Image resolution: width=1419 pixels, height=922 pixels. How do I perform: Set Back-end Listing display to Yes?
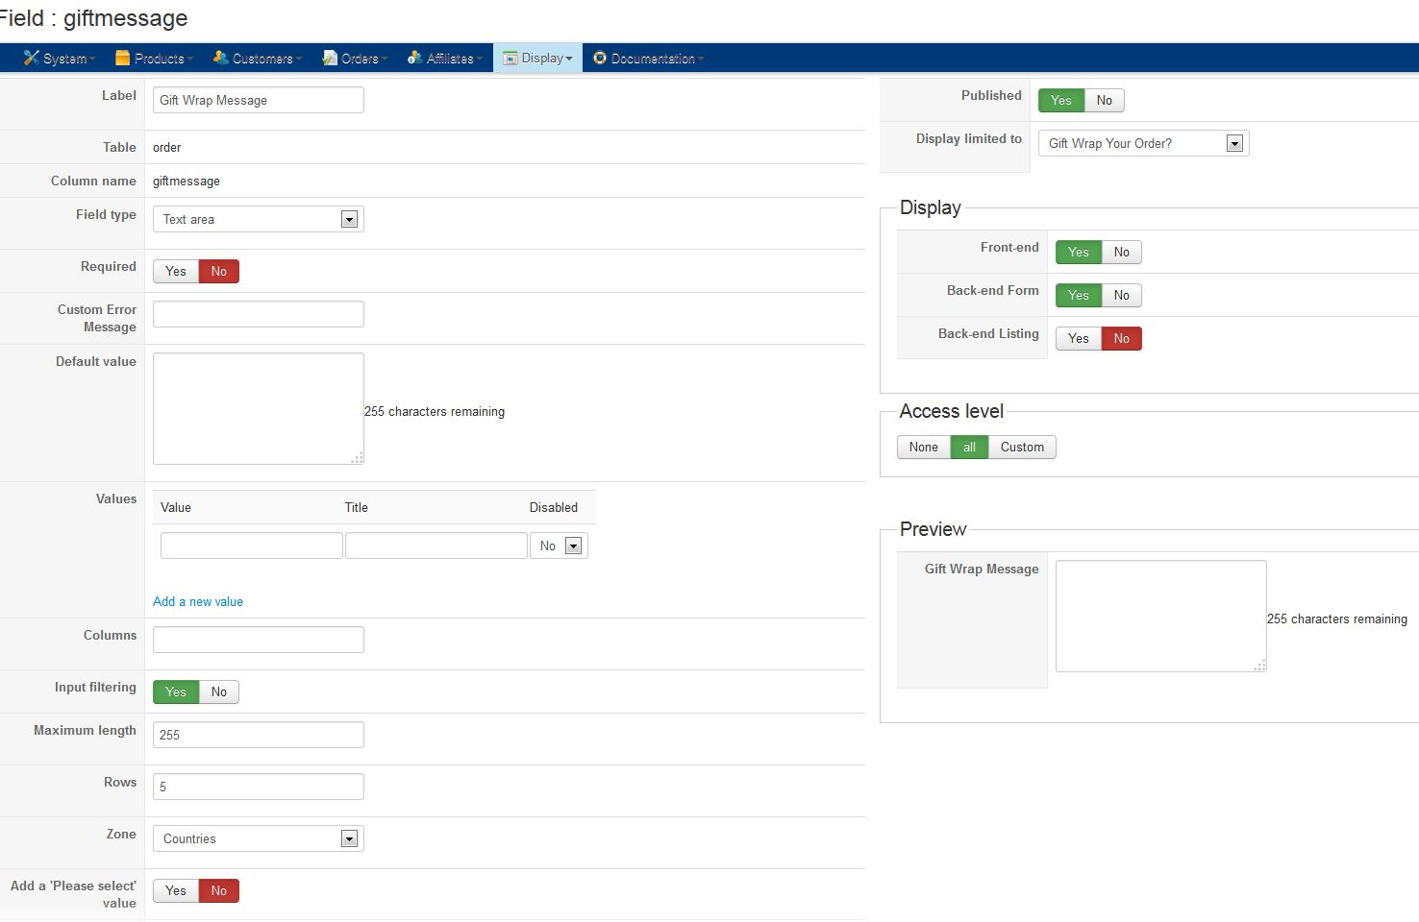(1079, 339)
